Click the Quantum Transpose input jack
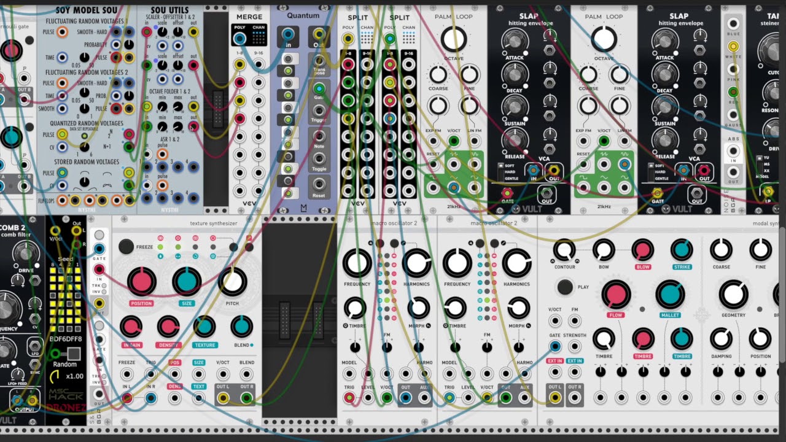 [319, 61]
